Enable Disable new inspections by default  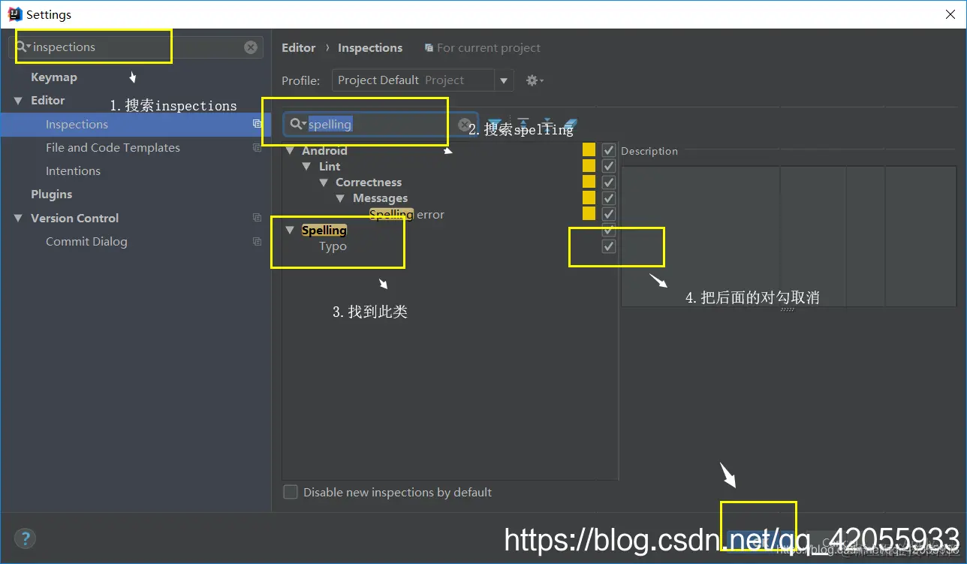[290, 492]
